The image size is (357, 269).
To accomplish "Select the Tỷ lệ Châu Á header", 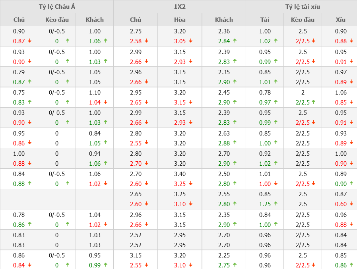I will click(x=57, y=7).
